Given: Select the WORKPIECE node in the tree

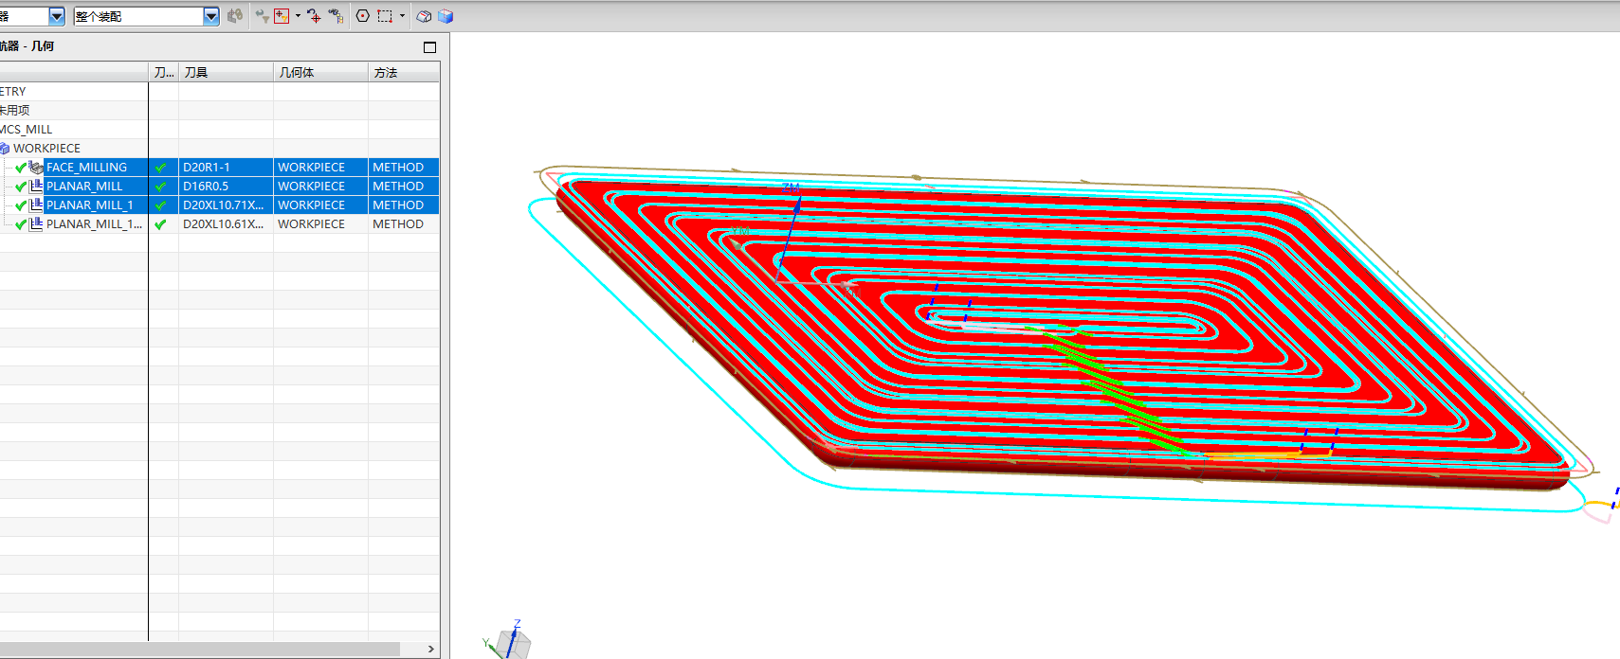Looking at the screenshot, I should click(x=46, y=149).
